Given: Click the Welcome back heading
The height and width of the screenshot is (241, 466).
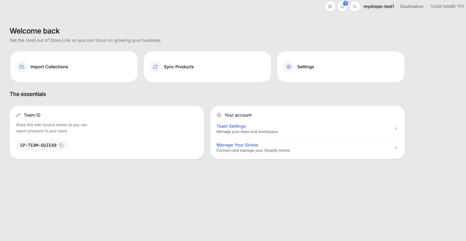Looking at the screenshot, I should (x=35, y=31).
